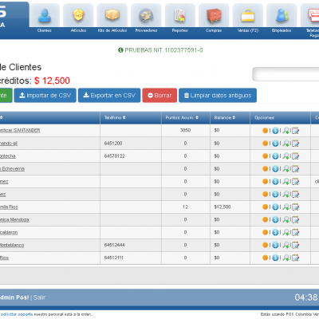This screenshot has width=319, height=319.
Task: Click the PRUEBAS NIT 1102377591-0 text
Action: [163, 50]
